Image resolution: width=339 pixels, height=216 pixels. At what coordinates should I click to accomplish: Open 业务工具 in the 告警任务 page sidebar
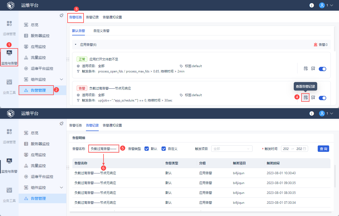coord(9,87)
